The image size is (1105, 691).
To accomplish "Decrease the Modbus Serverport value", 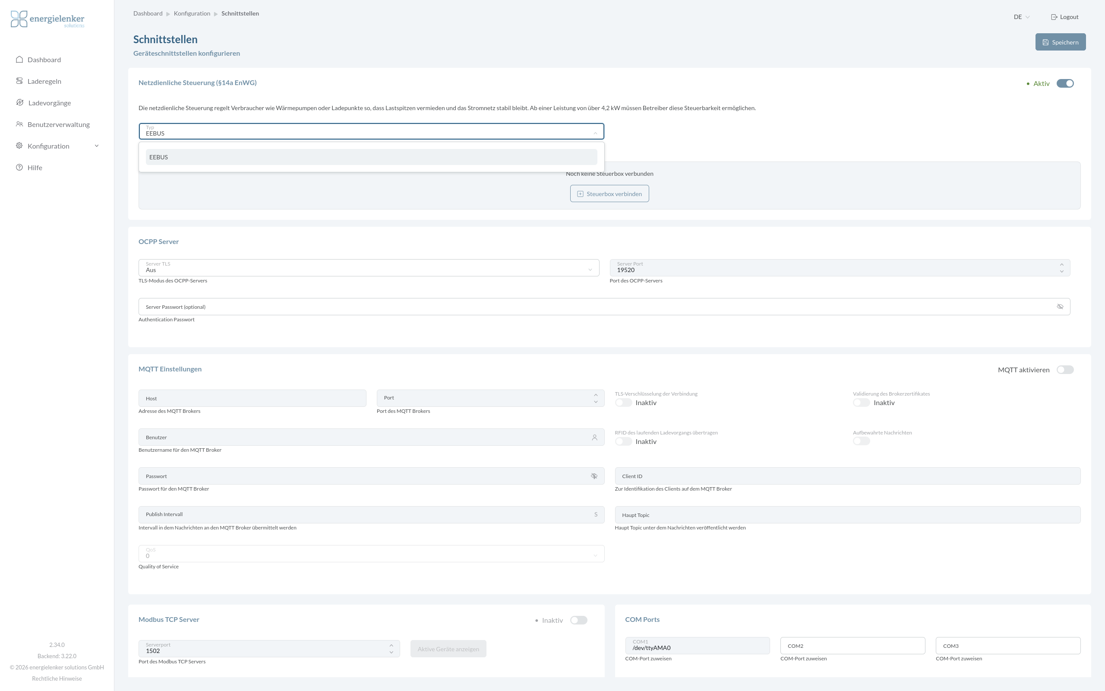I will tap(391, 652).
